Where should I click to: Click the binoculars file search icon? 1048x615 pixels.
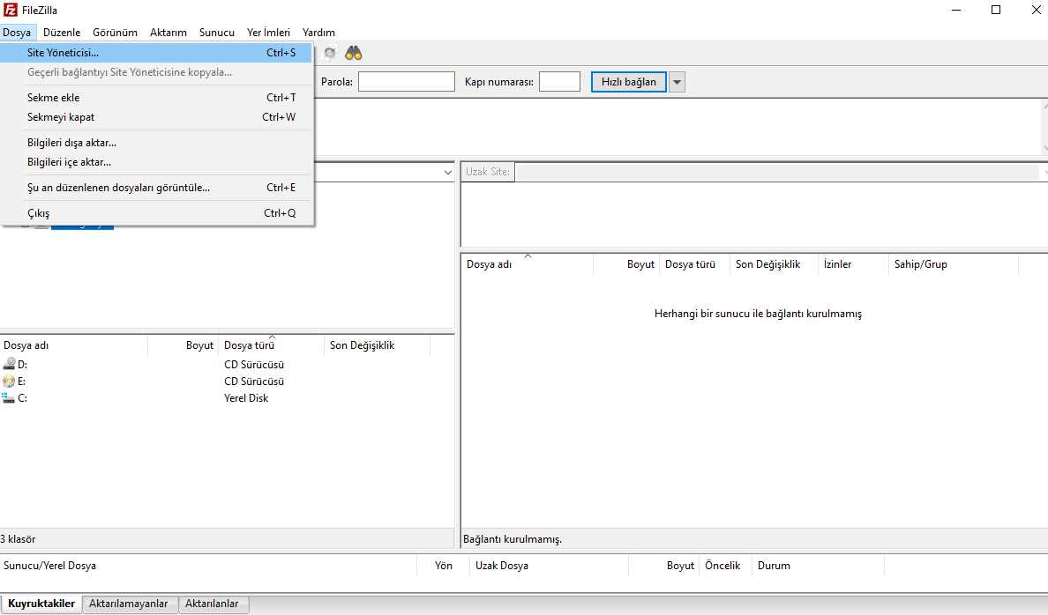(353, 54)
